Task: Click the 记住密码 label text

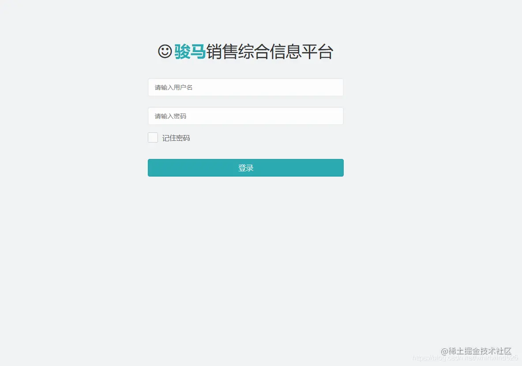Action: click(x=176, y=138)
